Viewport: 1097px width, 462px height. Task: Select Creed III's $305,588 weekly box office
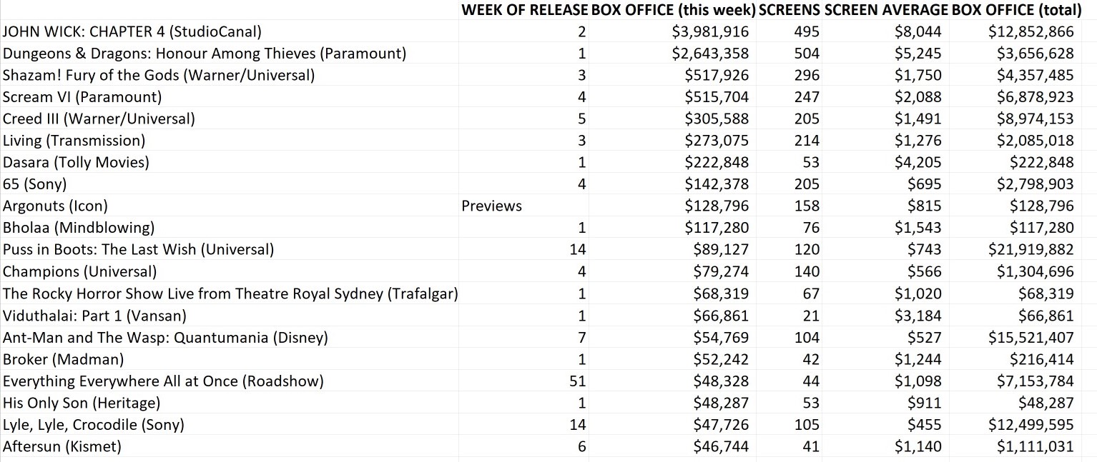[x=717, y=119]
